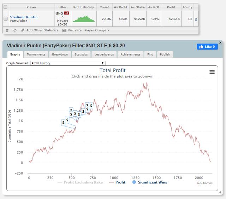Toggle the header select-all checkbox

pos(6,7)
